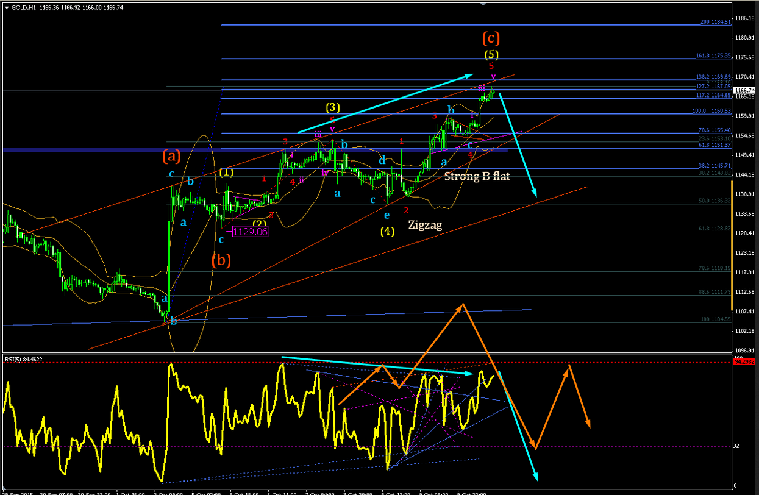
Task: Select the blue d wave label
Action: [382, 161]
